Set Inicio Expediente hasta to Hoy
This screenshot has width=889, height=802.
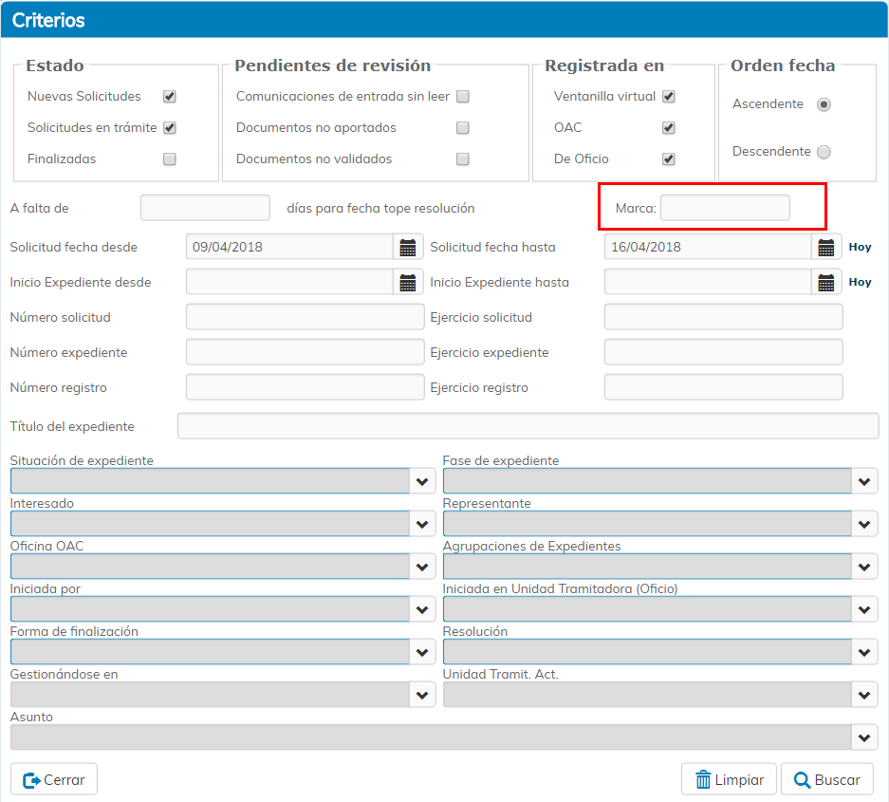pyautogui.click(x=860, y=283)
